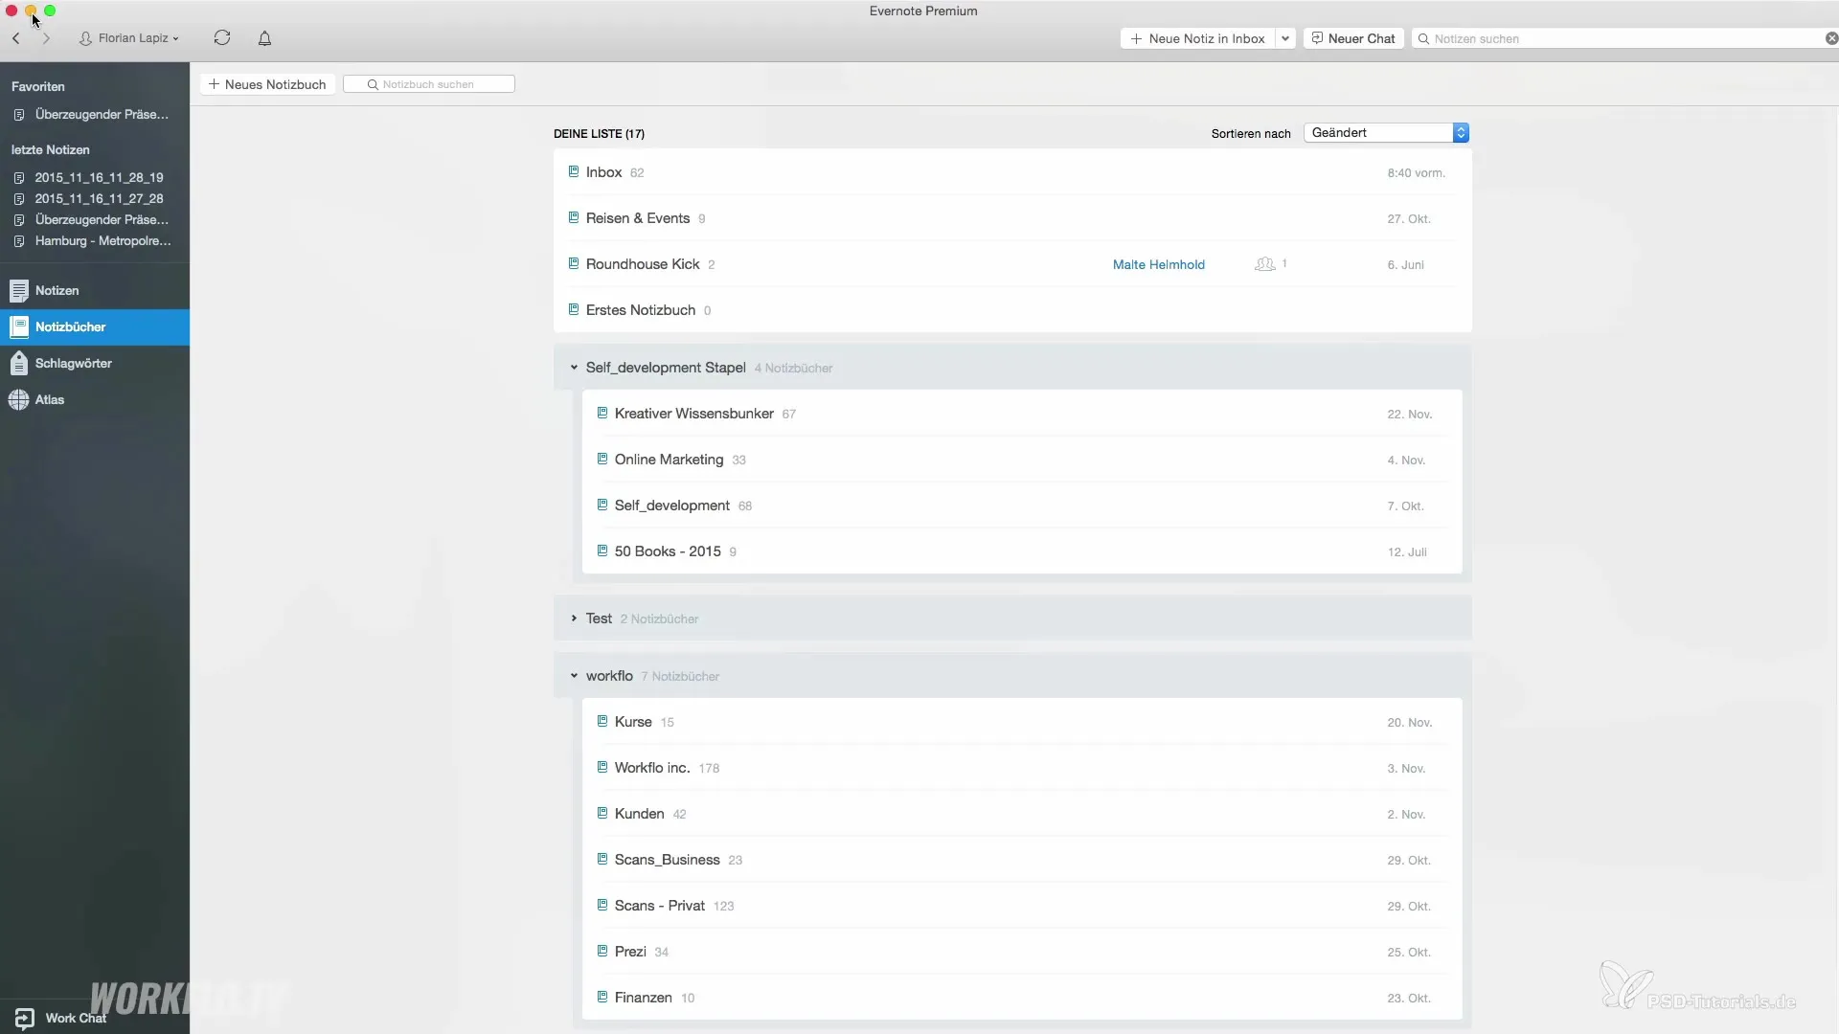1839x1034 pixels.
Task: Go back with the left arrow
Action: point(16,38)
